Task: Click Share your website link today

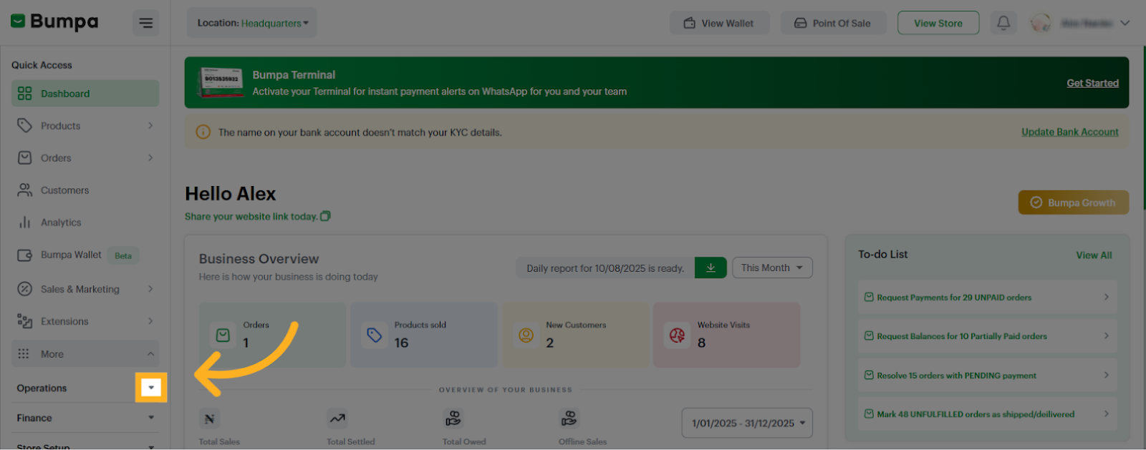Action: tap(251, 217)
